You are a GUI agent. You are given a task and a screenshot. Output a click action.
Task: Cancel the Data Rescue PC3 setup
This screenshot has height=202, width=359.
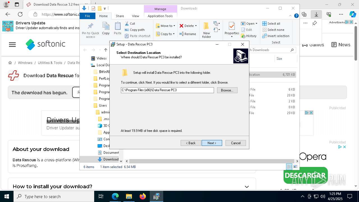click(x=236, y=143)
